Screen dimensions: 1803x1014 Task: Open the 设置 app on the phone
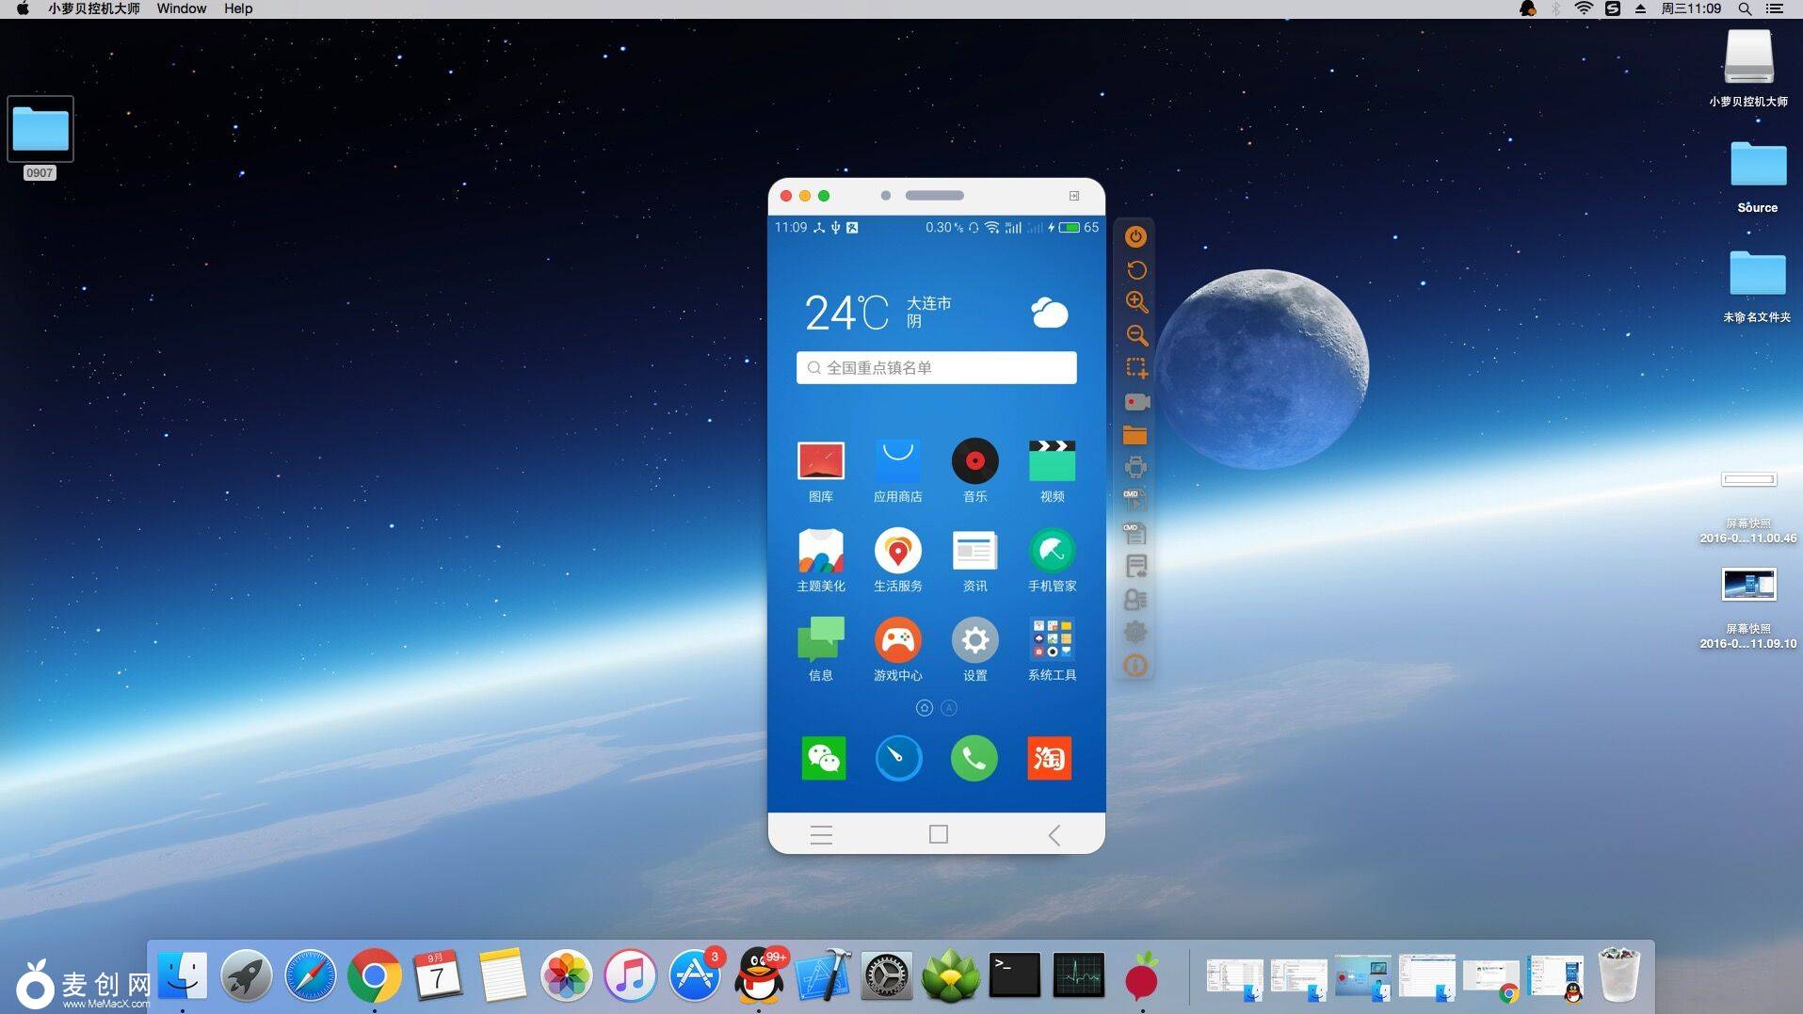tap(974, 641)
